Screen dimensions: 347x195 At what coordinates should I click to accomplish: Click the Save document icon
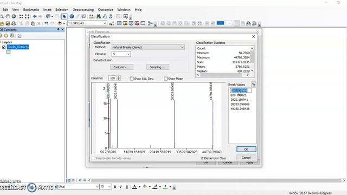(8, 23)
